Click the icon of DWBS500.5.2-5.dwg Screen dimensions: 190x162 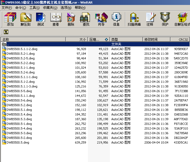tap(4, 58)
